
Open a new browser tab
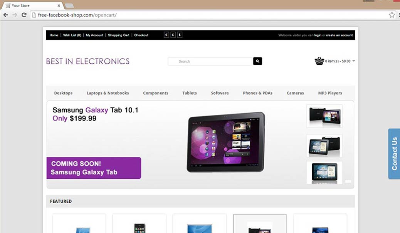coord(69,6)
